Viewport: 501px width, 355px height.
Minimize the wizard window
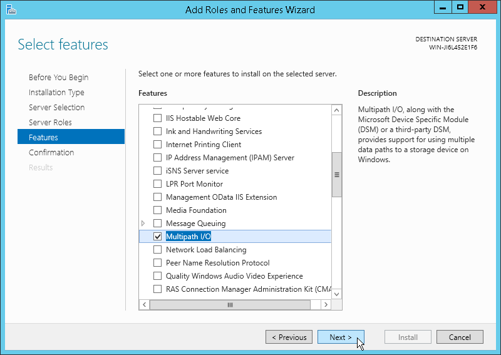click(x=443, y=8)
